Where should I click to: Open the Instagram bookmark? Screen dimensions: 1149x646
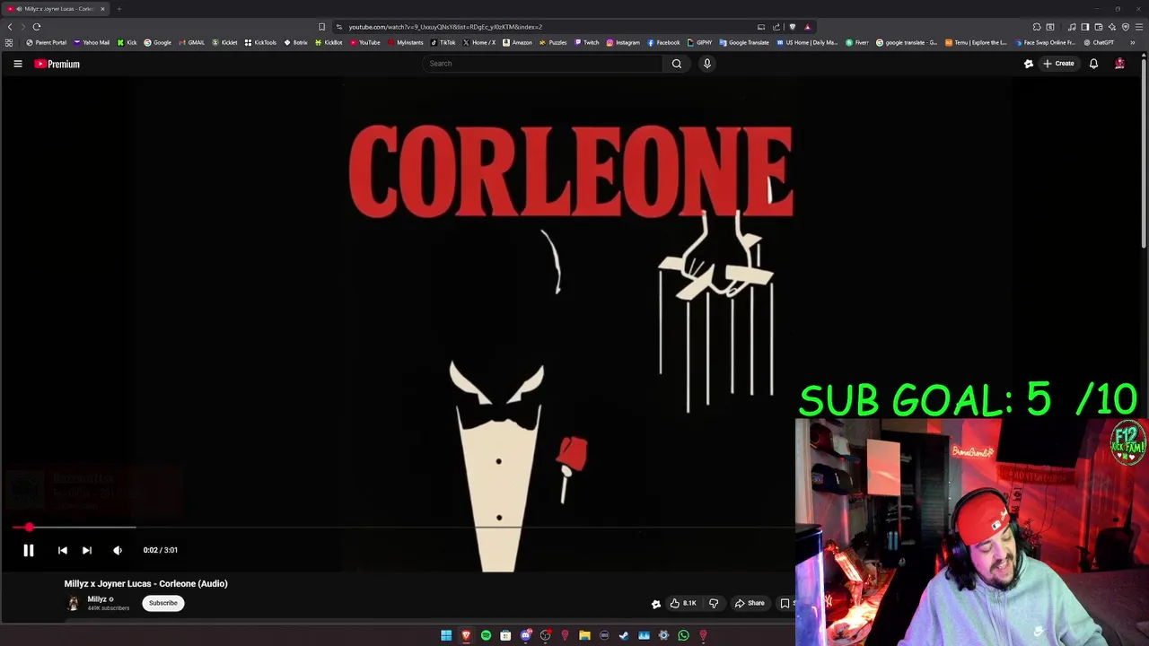coord(623,42)
